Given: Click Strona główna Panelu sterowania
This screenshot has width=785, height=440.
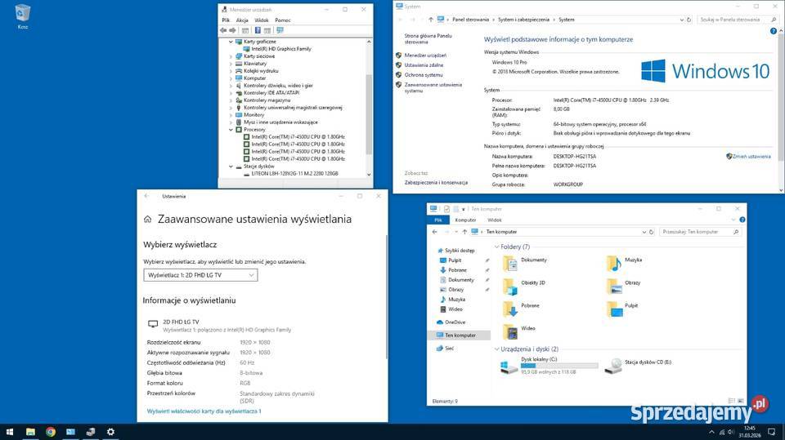Looking at the screenshot, I should pyautogui.click(x=428, y=39).
